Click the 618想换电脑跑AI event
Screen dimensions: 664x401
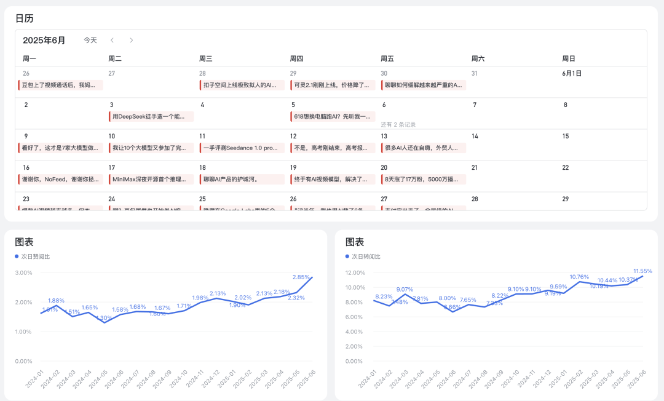click(333, 116)
